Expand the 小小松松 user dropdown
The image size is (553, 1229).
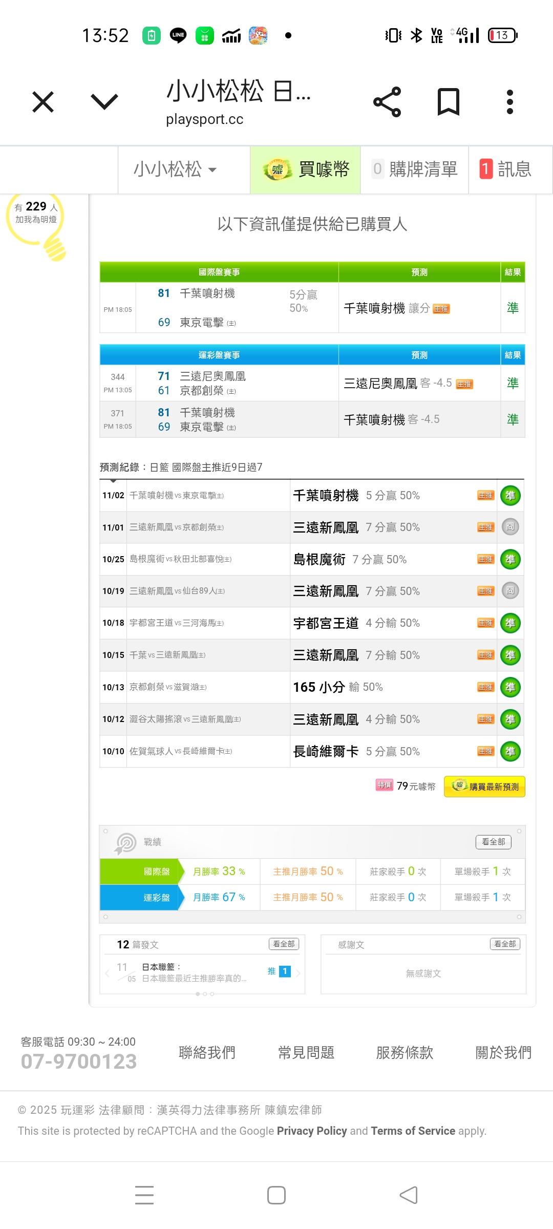(x=175, y=169)
